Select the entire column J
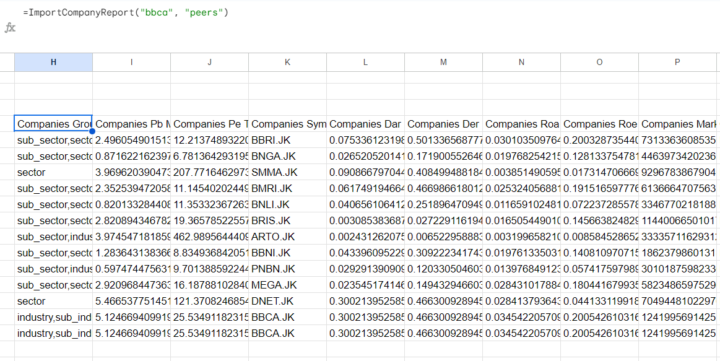720x361 pixels. 209,62
